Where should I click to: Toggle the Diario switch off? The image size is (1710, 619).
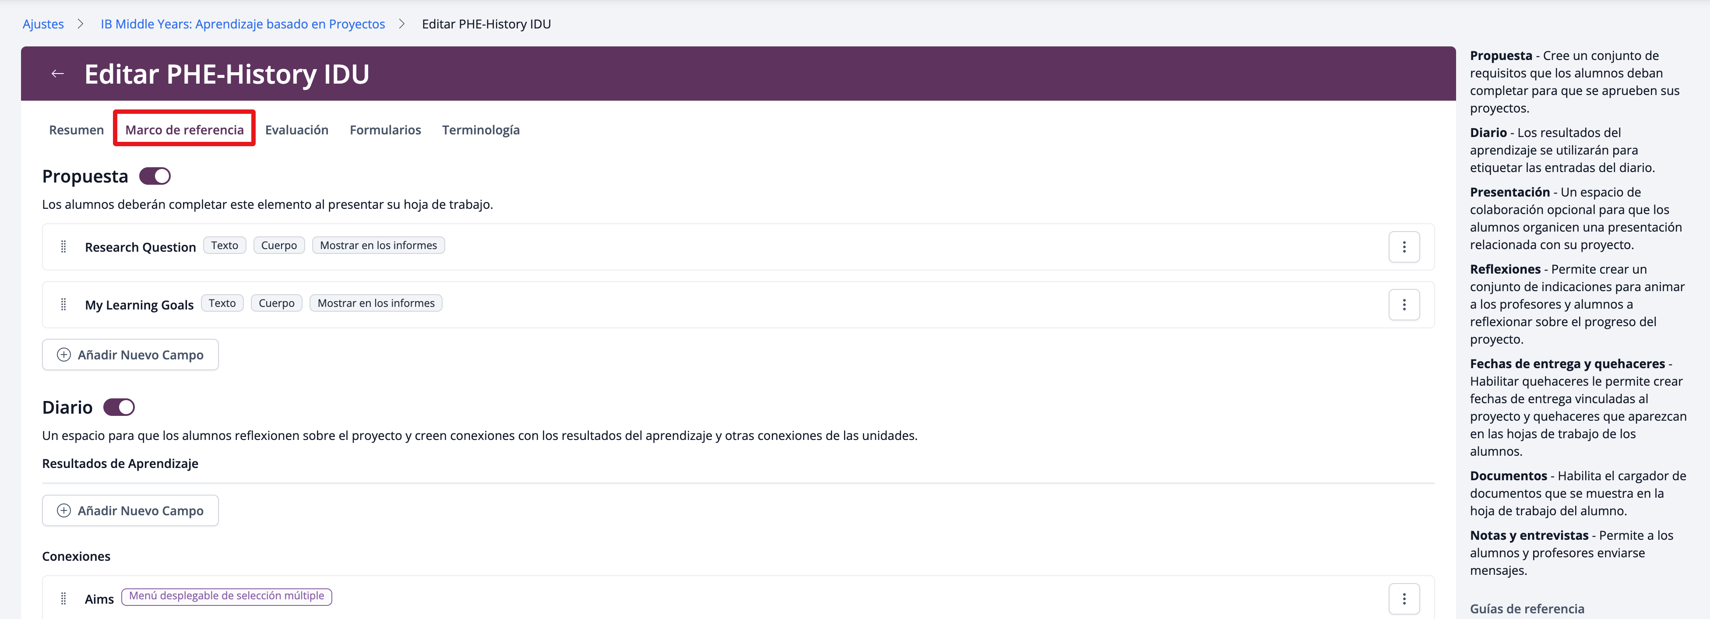pyautogui.click(x=119, y=408)
